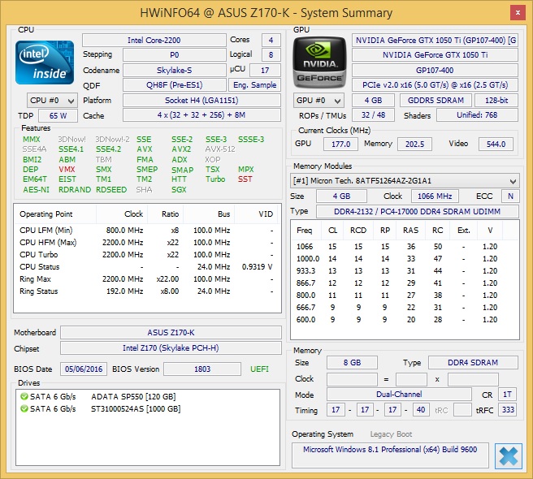Click the ECC value N
Screen dimensions: 533x479
click(510, 196)
